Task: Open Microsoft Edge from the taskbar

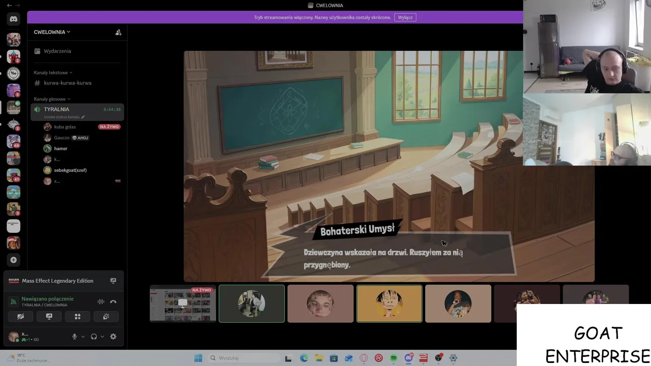Action: 304,358
